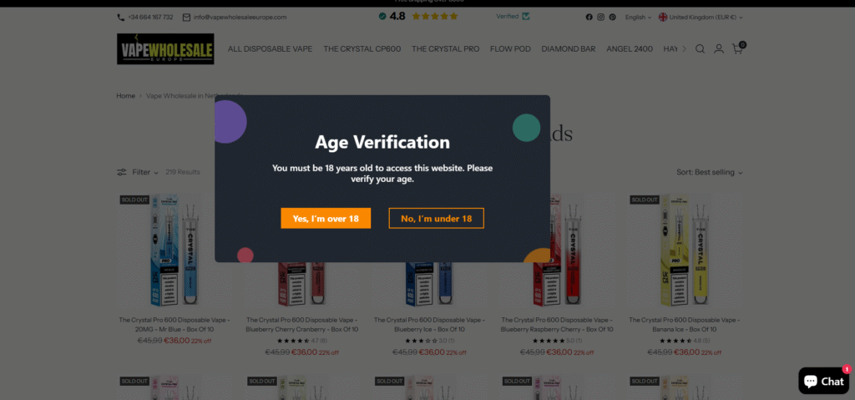Open THE CRYSTAL PRO menu item
The height and width of the screenshot is (400, 855).
pyautogui.click(x=446, y=49)
